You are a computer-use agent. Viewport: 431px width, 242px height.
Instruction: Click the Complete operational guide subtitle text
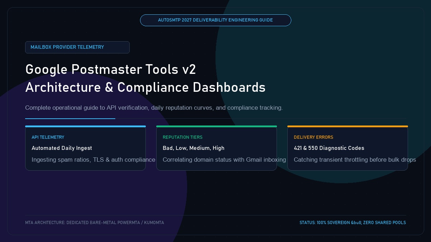click(154, 108)
